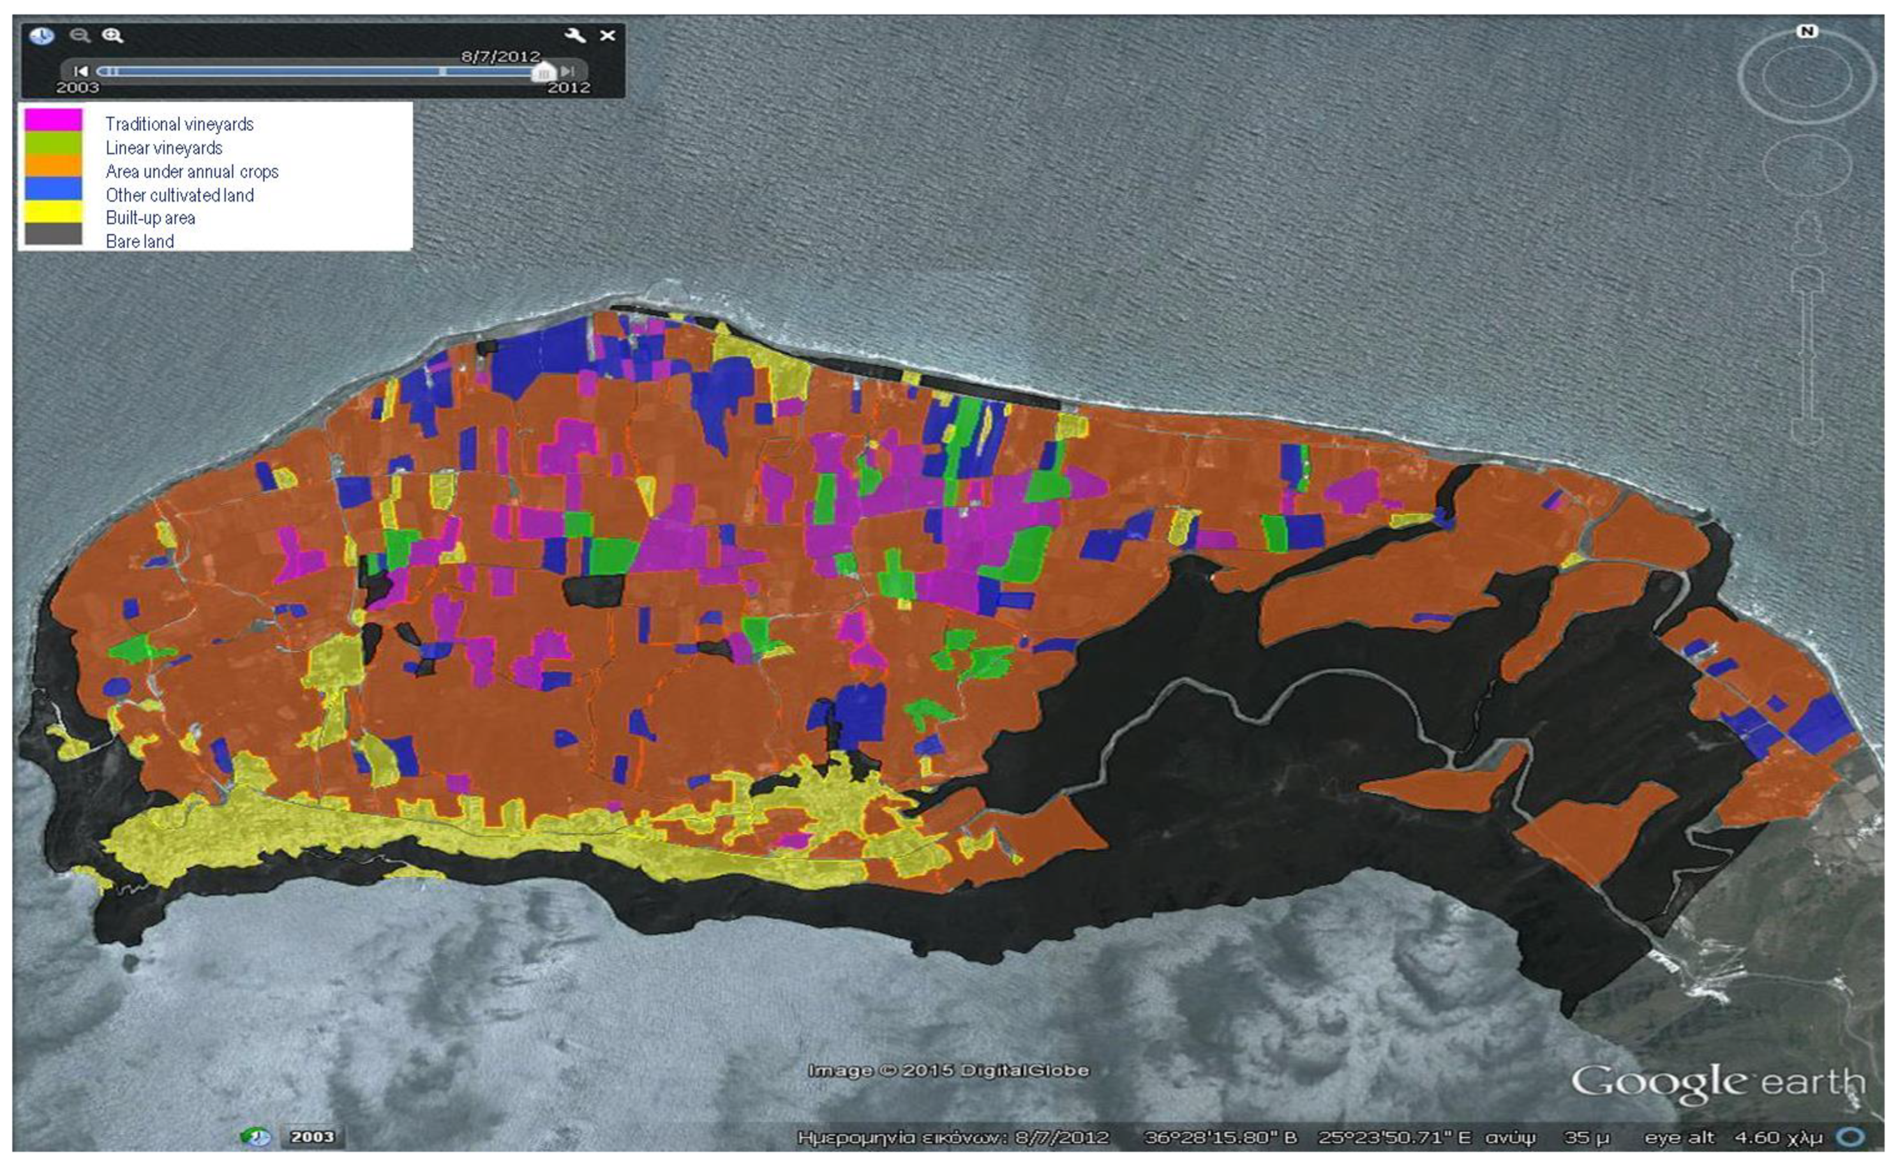This screenshot has width=1898, height=1164.
Task: Close the historical imagery time panel
Action: click(608, 36)
